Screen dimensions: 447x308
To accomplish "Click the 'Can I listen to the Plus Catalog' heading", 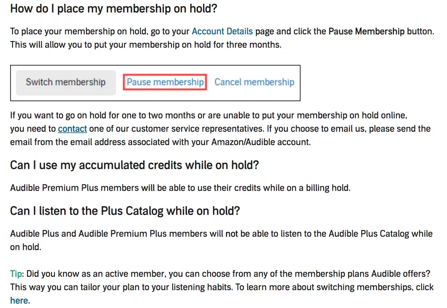I will [x=125, y=211].
